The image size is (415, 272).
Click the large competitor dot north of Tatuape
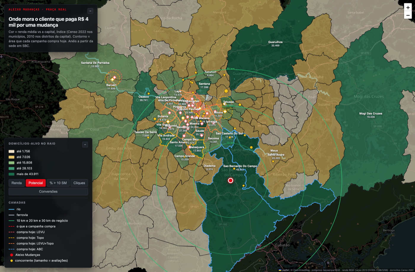click(226, 91)
